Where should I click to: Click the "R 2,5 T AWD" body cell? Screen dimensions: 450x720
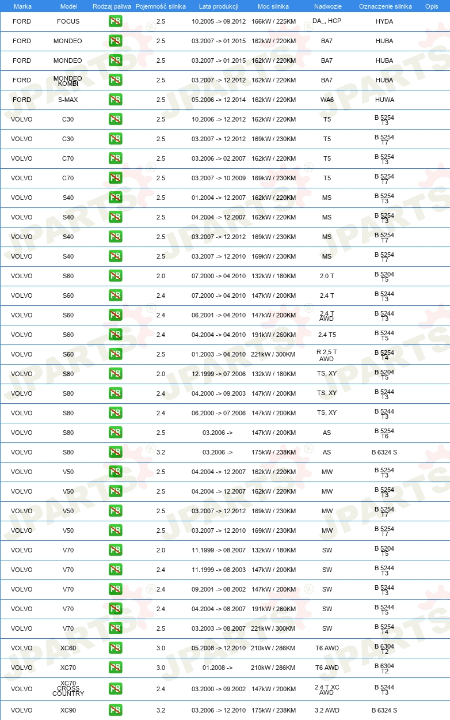pos(326,355)
